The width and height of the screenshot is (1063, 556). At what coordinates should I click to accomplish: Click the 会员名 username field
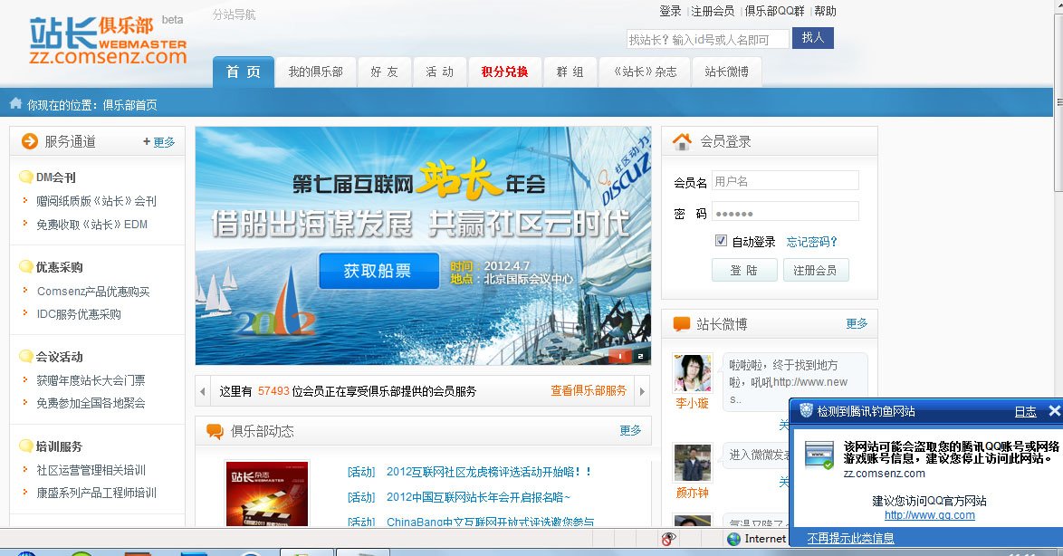point(785,181)
